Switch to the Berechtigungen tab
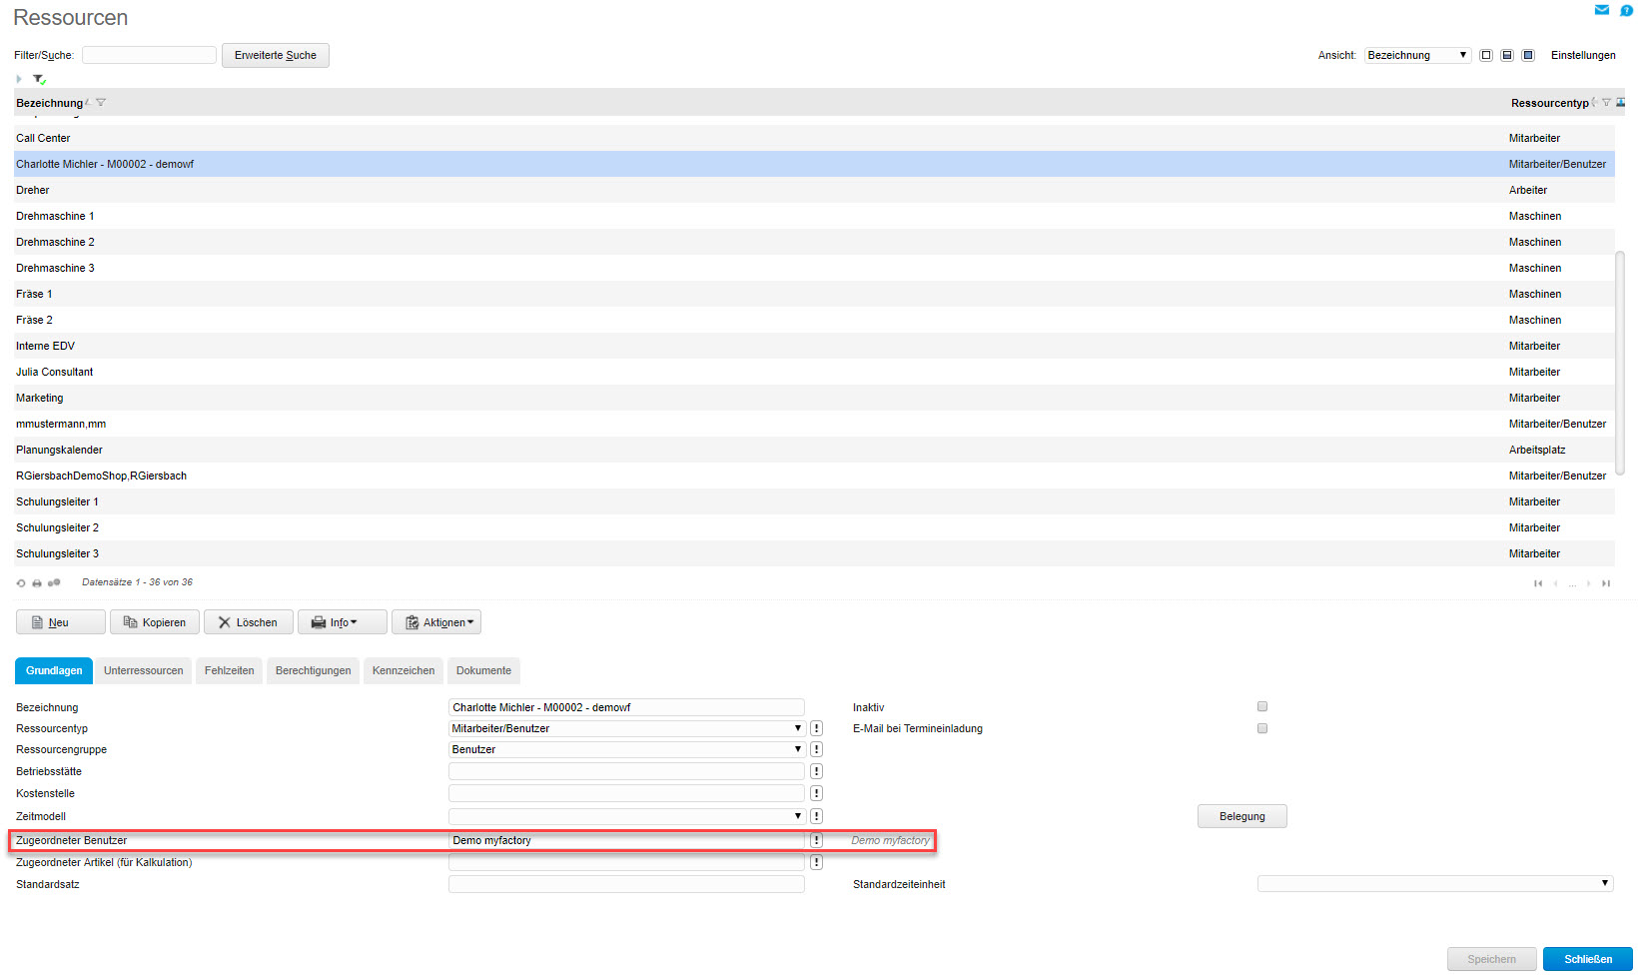Viewport: 1644px width, 975px height. 314,670
